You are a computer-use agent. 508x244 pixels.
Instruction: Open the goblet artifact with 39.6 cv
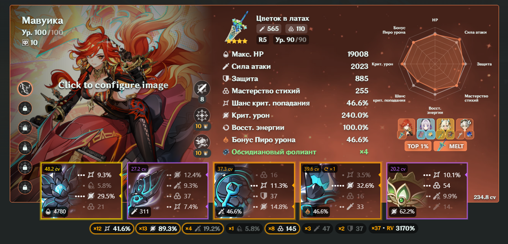click(340, 191)
